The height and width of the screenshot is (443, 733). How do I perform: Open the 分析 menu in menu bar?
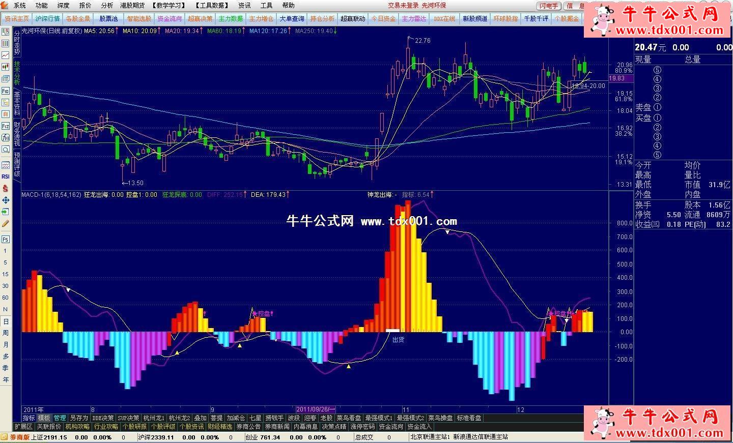(107, 6)
